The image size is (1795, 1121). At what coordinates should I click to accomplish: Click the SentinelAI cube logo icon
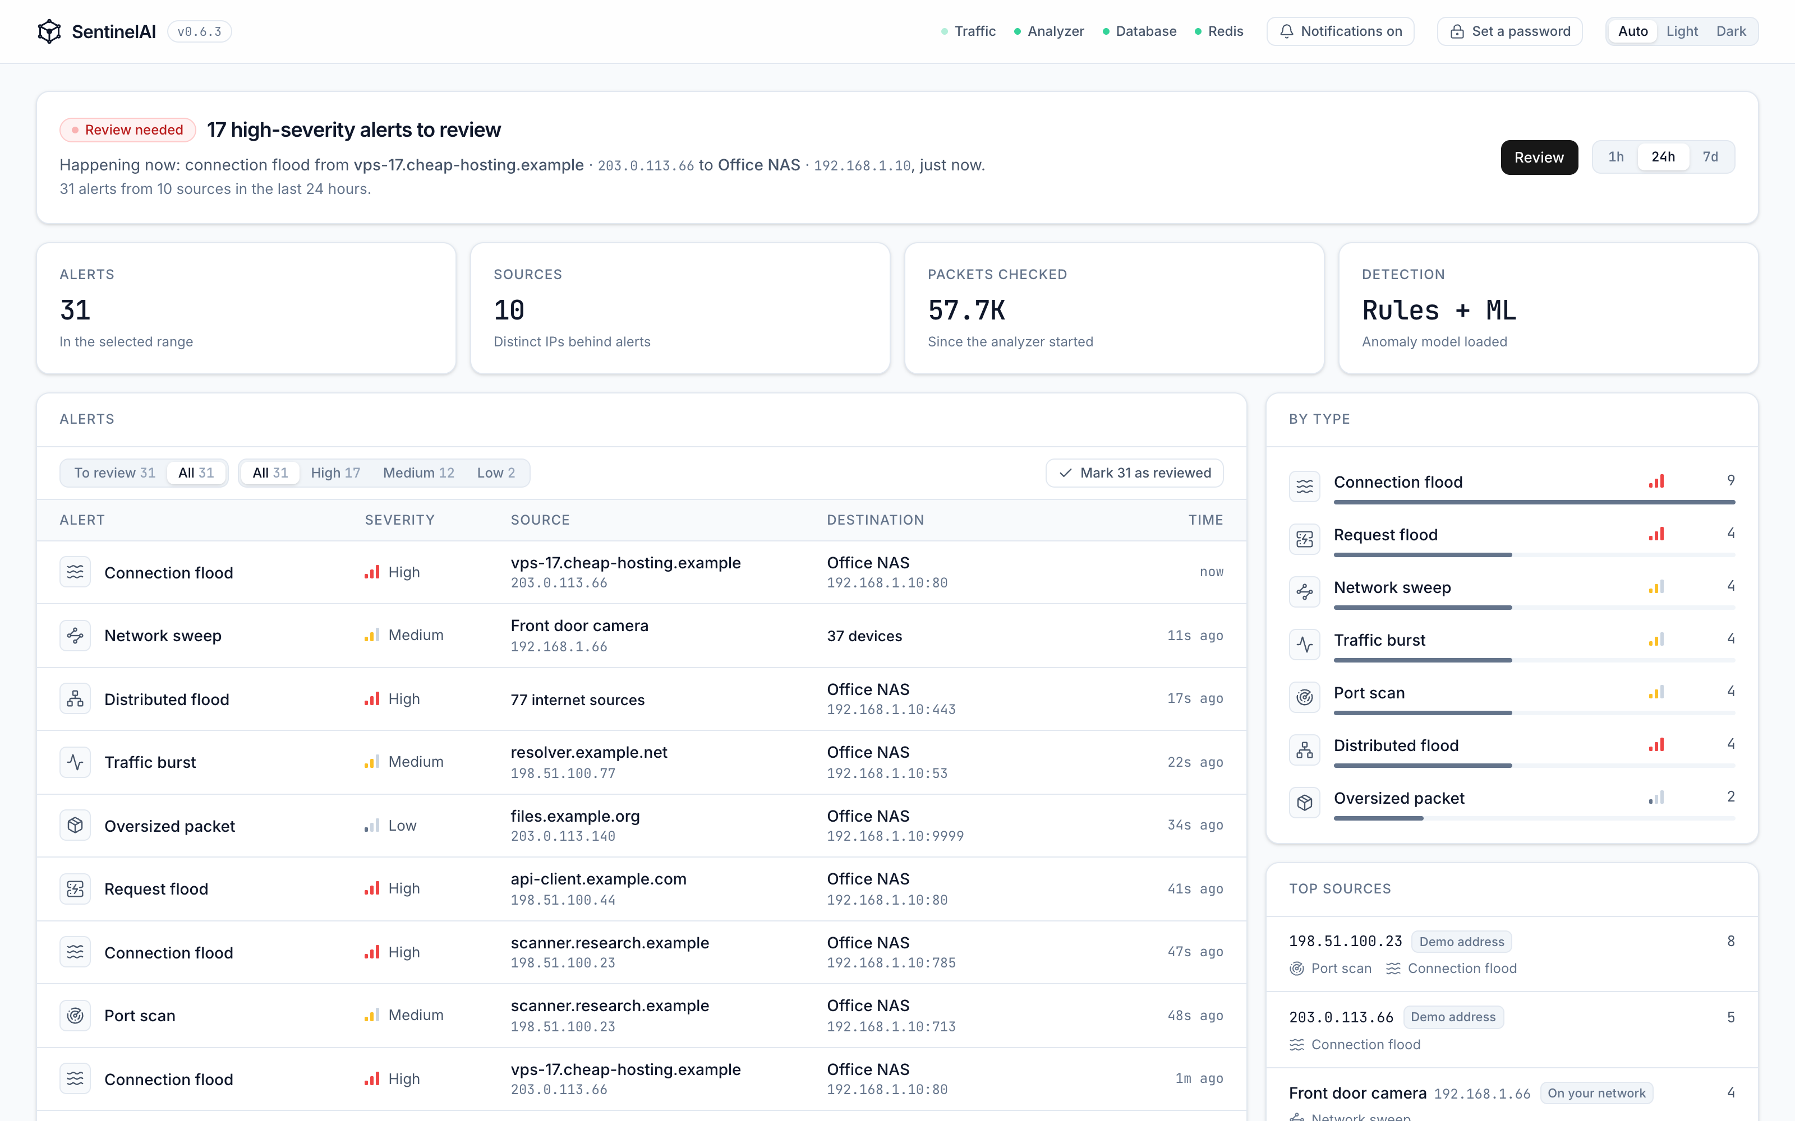[49, 31]
